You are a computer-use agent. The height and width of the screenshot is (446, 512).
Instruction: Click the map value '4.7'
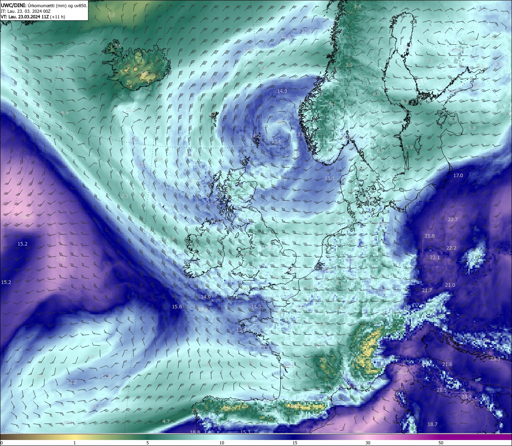[x=166, y=422]
